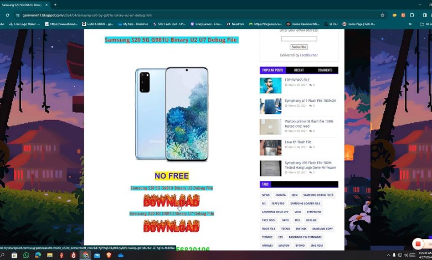Open the browser side panel icon
The height and width of the screenshot is (260, 432).
coord(425,15)
